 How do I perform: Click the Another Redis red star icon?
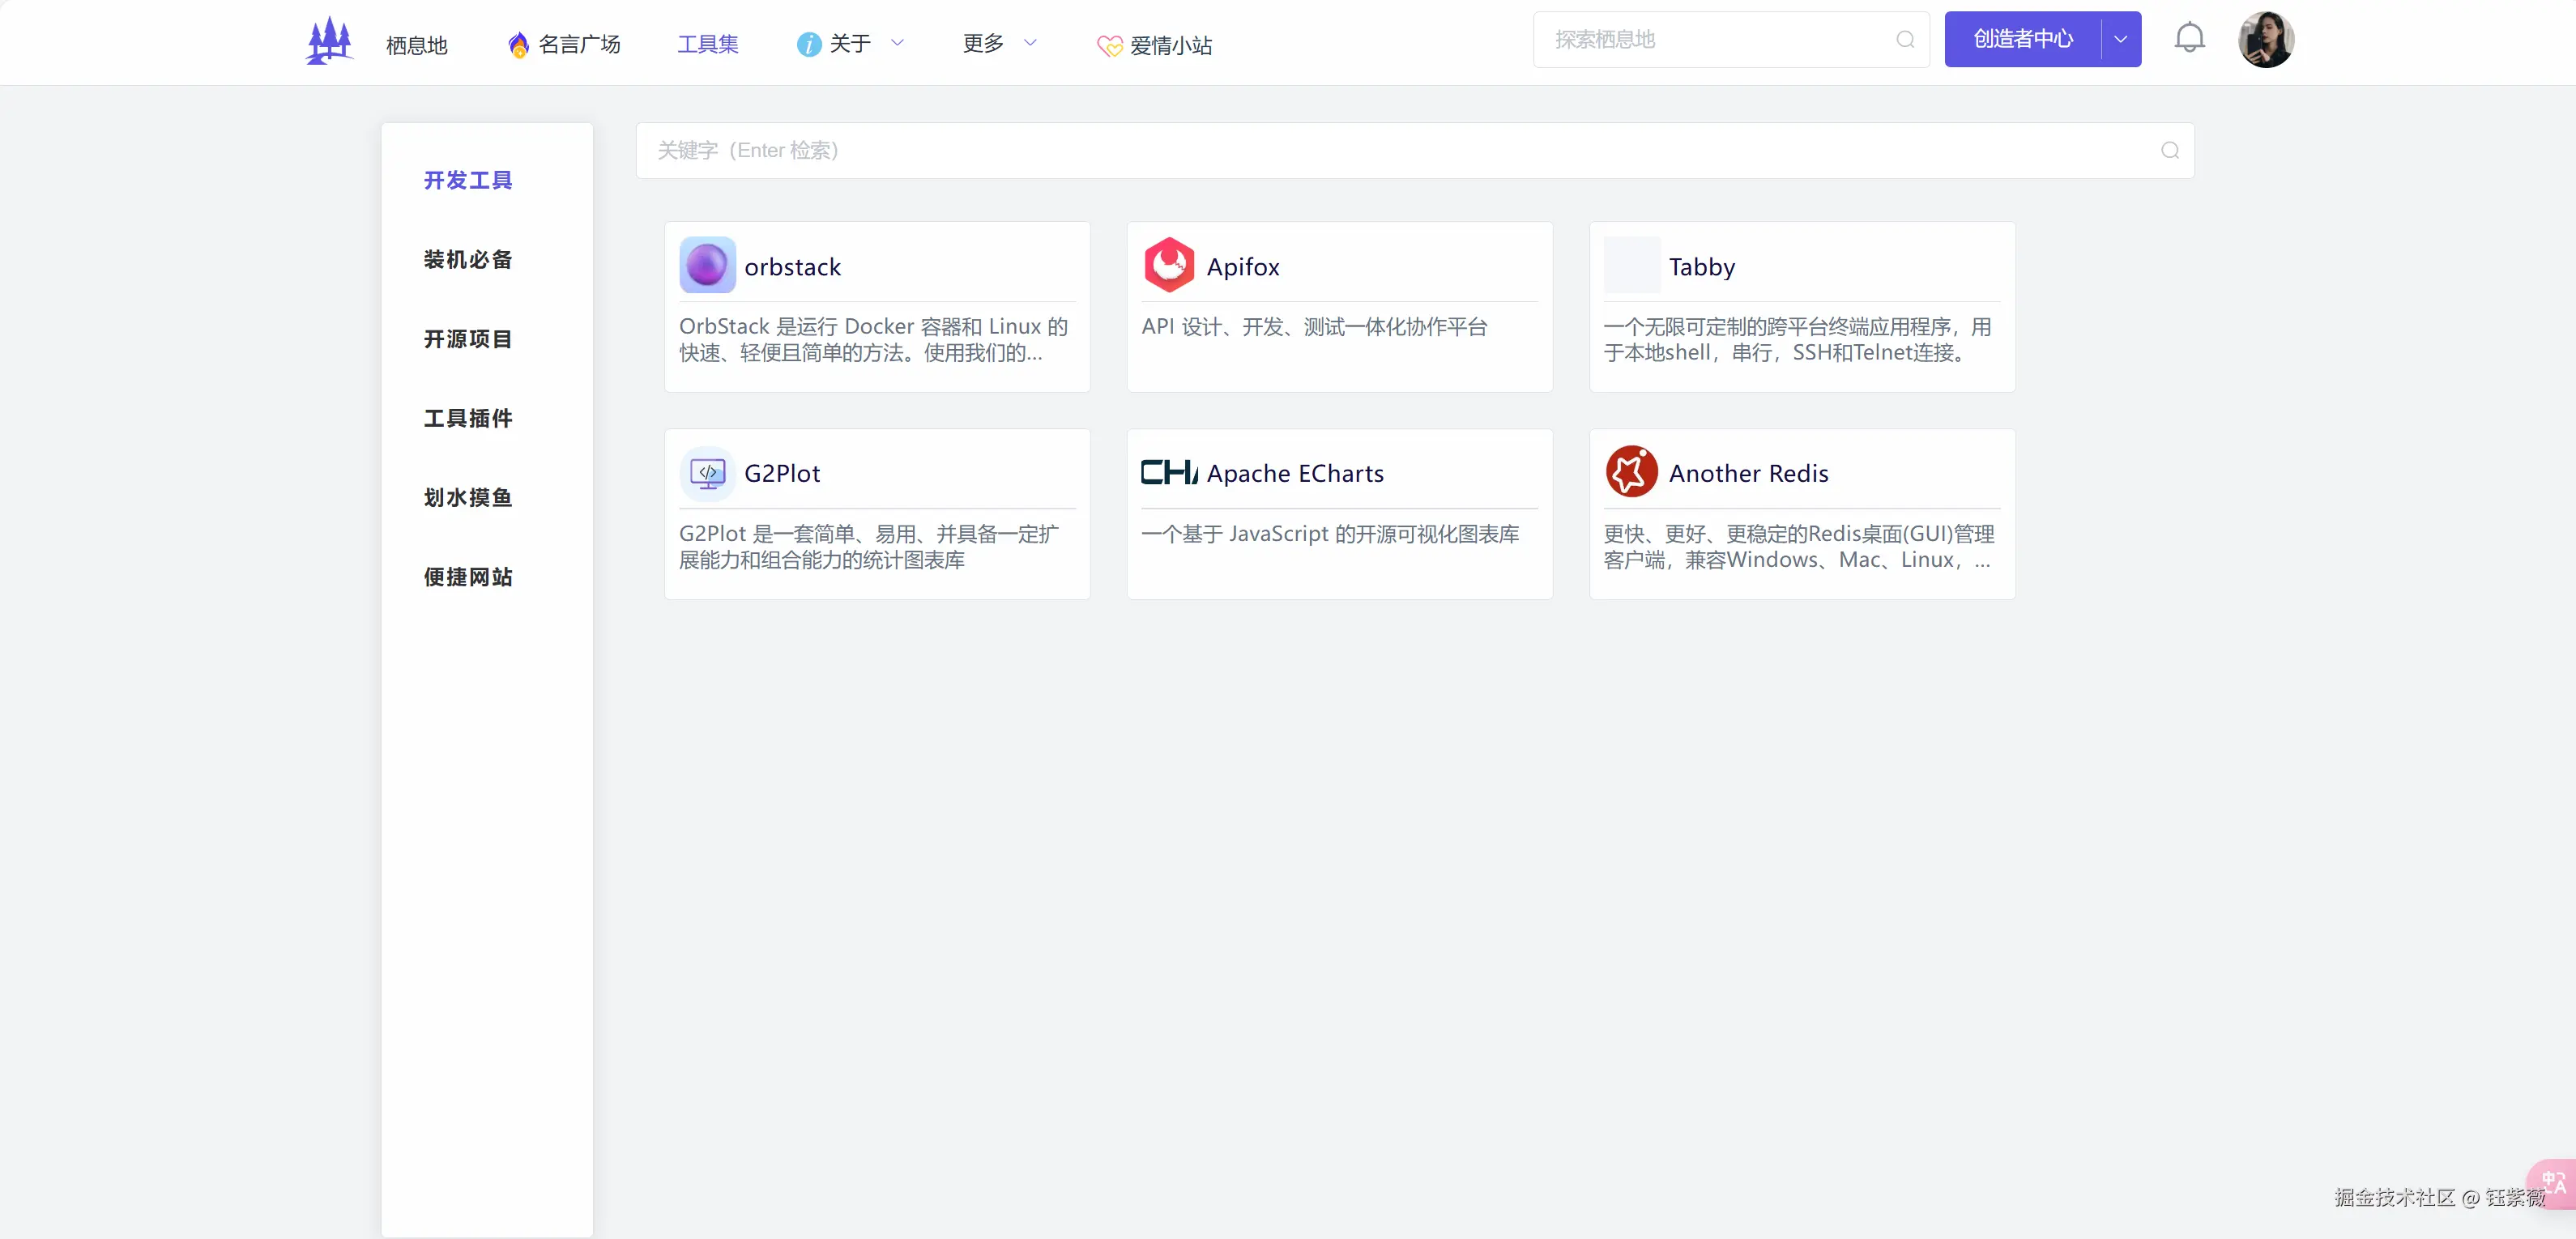pos(1631,473)
